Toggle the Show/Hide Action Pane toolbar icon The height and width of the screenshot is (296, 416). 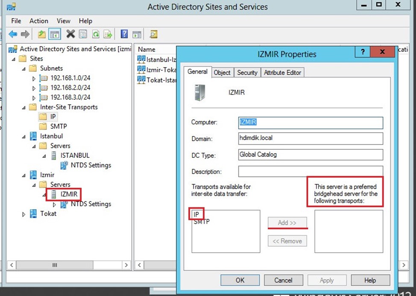coord(137,34)
